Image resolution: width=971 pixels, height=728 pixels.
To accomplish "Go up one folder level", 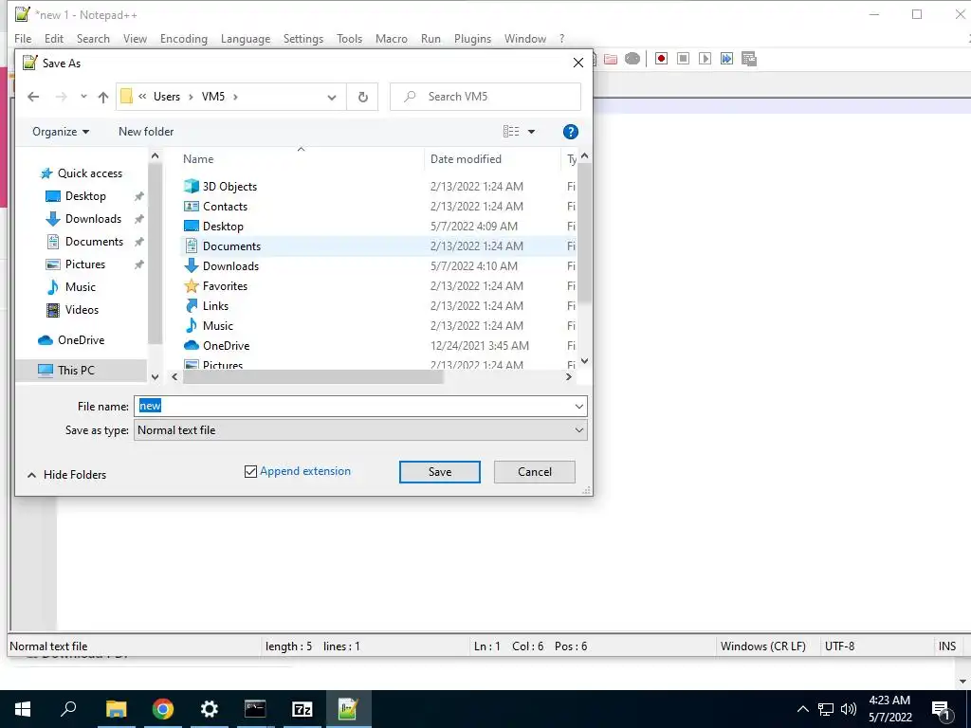I will (103, 98).
